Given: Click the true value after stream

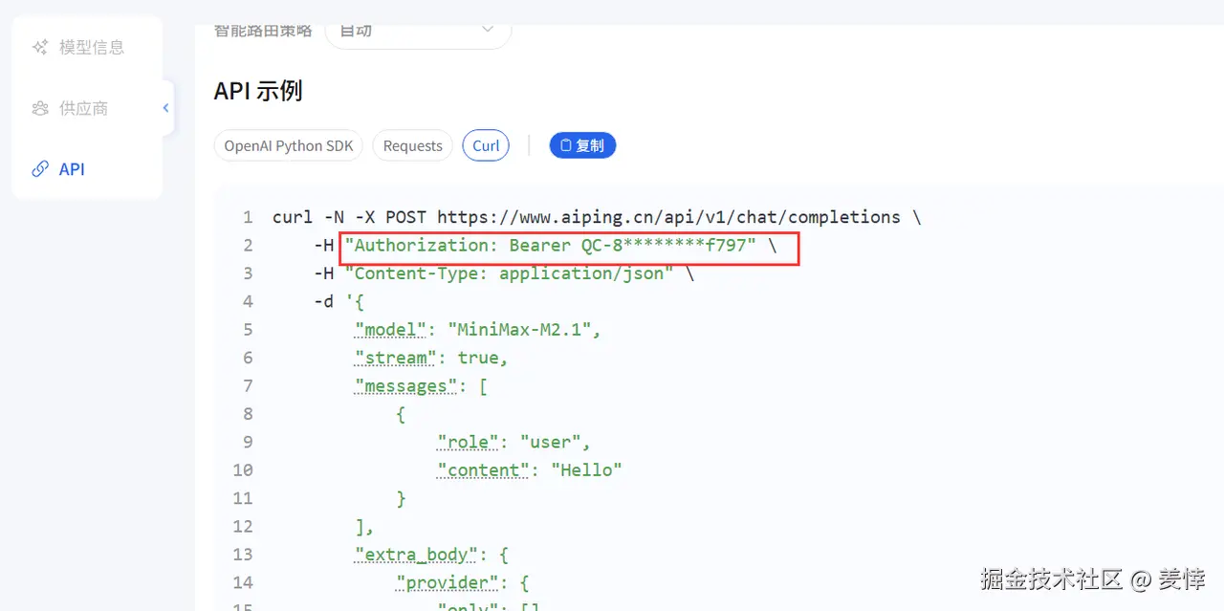Looking at the screenshot, I should (478, 358).
